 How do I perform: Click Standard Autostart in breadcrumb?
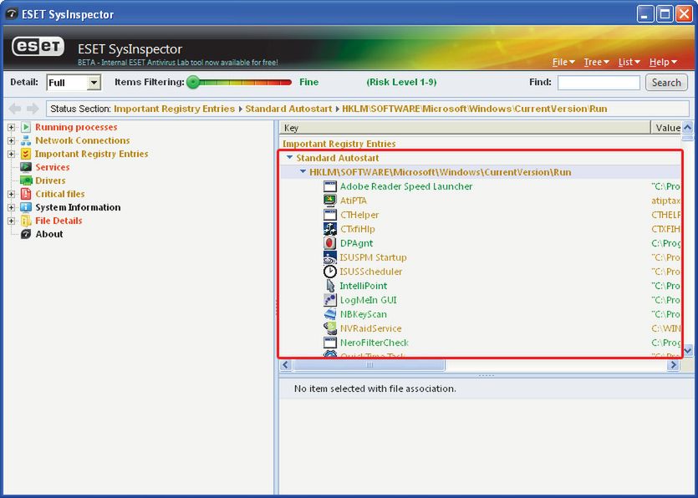click(x=288, y=109)
